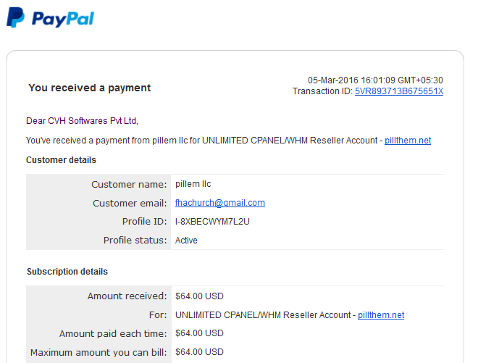Click the Active profile status value
This screenshot has height=363, width=478.
pos(186,241)
